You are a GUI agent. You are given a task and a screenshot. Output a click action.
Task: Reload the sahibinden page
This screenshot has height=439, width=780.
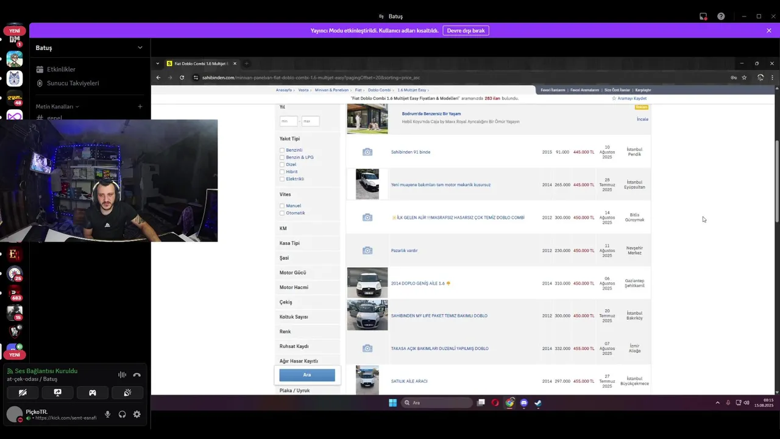point(182,77)
